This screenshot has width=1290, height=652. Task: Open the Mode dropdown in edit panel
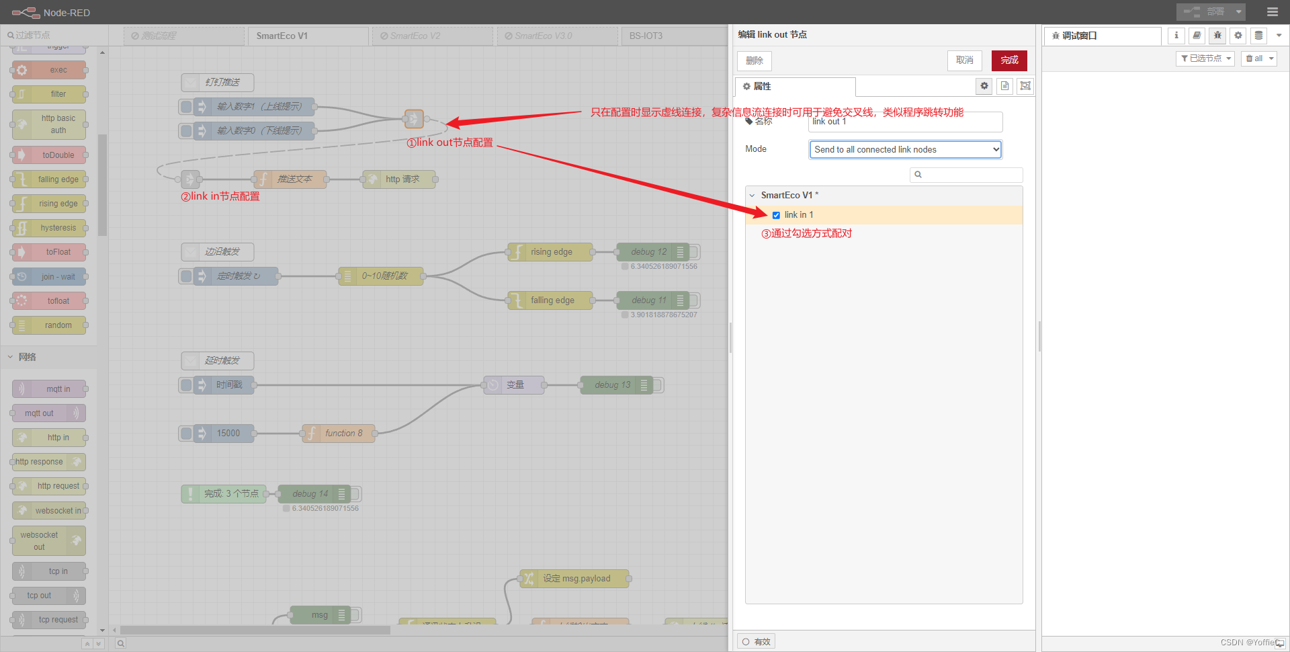coord(904,149)
